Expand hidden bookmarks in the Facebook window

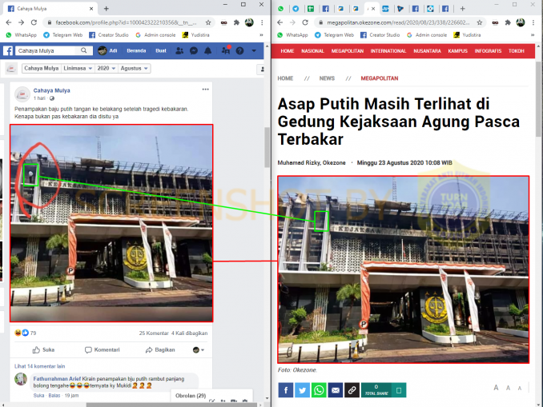click(261, 35)
